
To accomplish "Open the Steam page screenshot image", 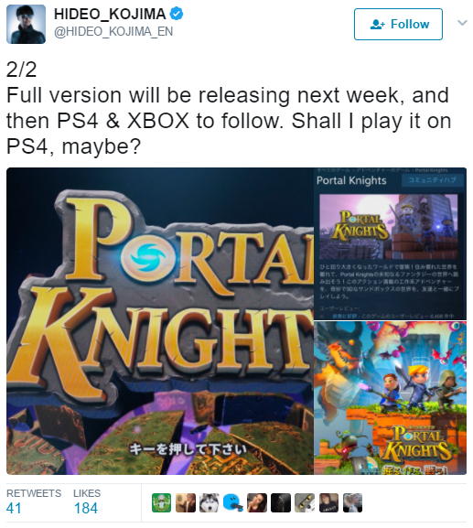I will (x=390, y=243).
